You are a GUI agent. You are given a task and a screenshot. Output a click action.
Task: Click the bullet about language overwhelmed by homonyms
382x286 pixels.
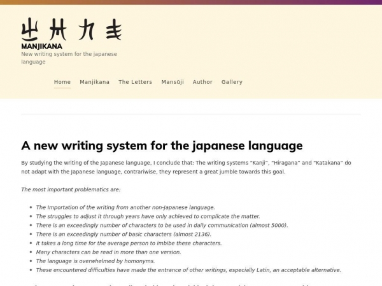[95, 261]
